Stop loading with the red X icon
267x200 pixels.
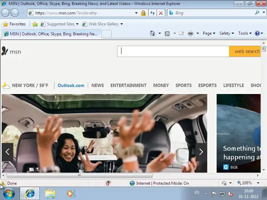coord(161,13)
